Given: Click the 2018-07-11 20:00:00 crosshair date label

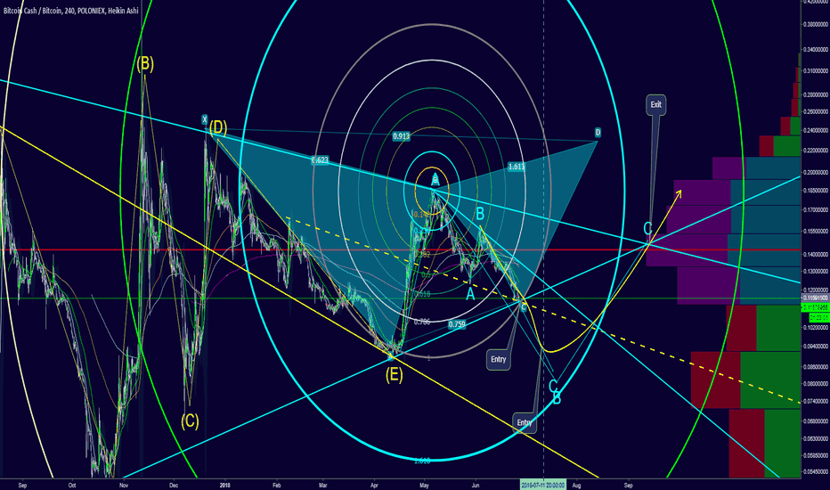Looking at the screenshot, I should point(543,485).
